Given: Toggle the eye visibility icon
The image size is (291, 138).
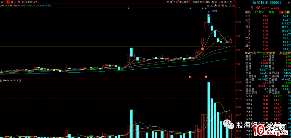Looking at the screenshot, I should (208, 6).
